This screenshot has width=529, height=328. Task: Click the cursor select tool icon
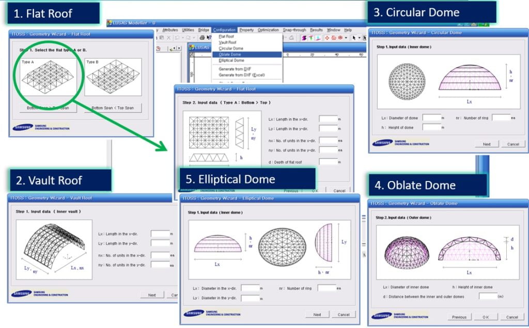coord(354,38)
